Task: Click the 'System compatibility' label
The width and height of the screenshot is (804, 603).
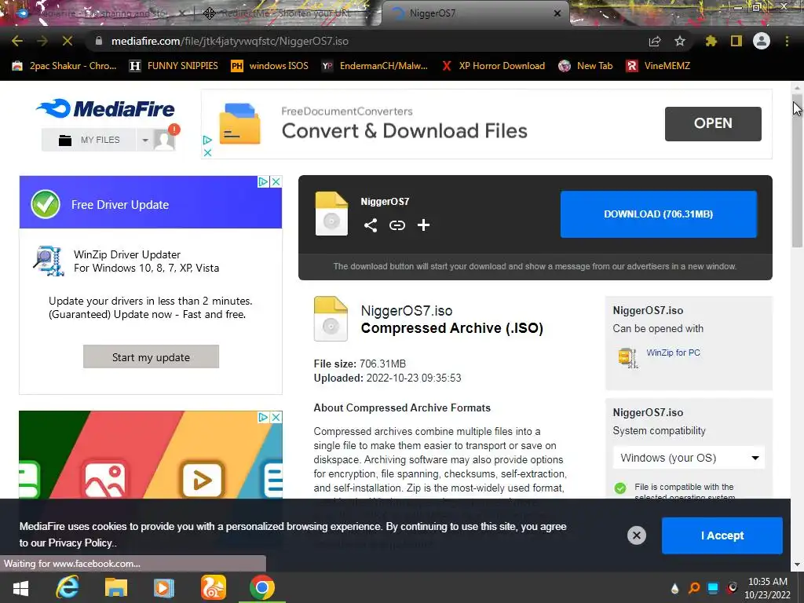Action: [x=659, y=431]
